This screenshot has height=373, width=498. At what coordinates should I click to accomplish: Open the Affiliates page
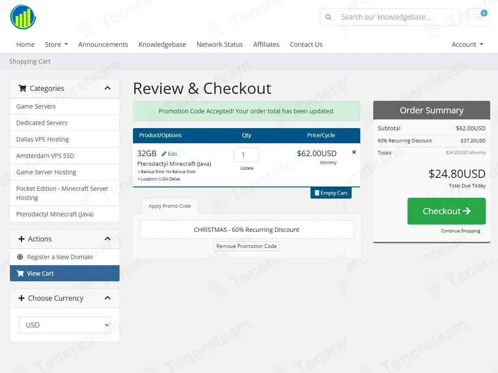[x=266, y=45]
